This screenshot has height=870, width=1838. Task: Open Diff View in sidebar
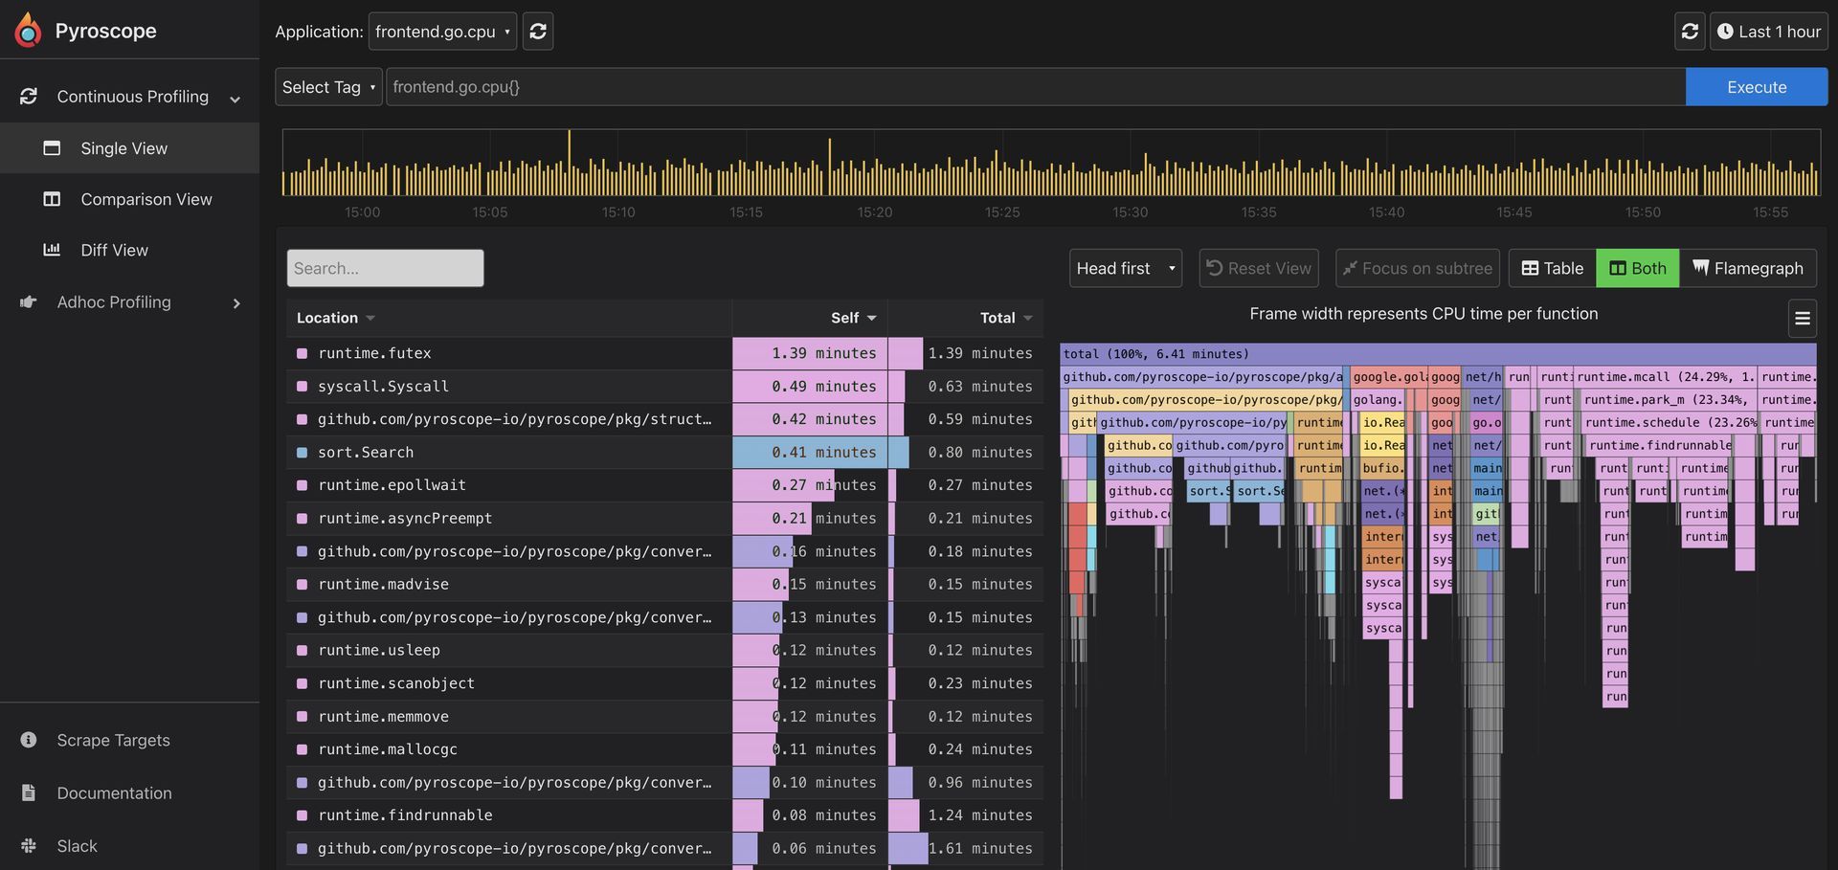tap(129, 250)
